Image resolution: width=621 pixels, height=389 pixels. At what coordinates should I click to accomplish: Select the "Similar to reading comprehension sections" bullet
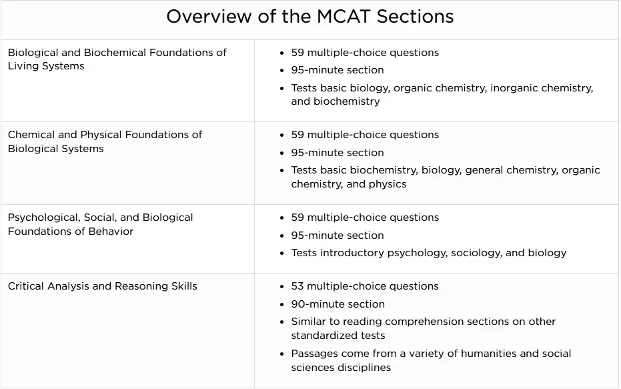point(423,328)
